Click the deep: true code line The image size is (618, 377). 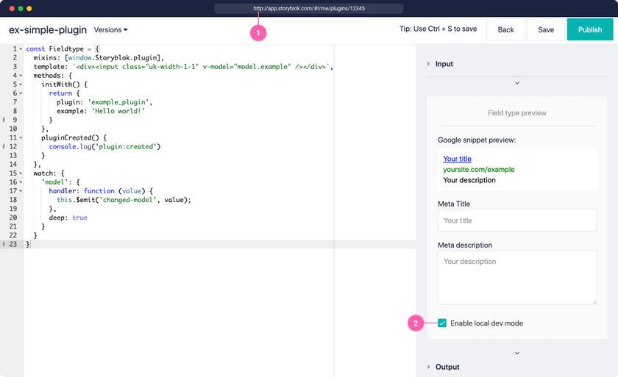[x=68, y=218]
